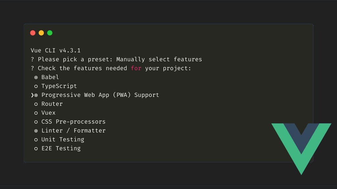Screen dimensions: 337x189
Task: Click the cursor arrow beside PWA Support
Action: 32,95
